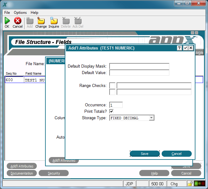This screenshot has width=208, height=189.
Task: Click the Add folder toolbar icon
Action: coord(30,21)
